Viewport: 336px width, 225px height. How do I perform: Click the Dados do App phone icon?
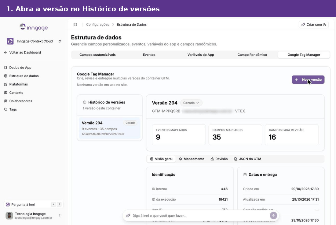coord(5,68)
